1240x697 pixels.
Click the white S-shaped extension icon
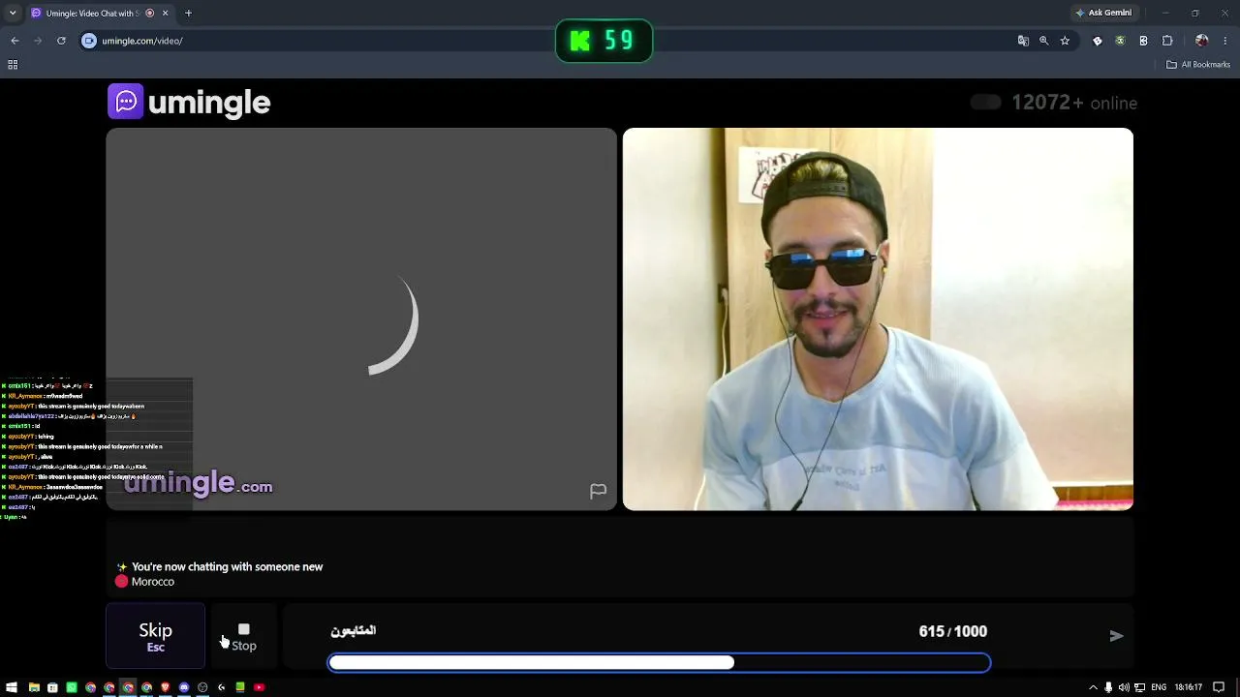click(x=1143, y=41)
